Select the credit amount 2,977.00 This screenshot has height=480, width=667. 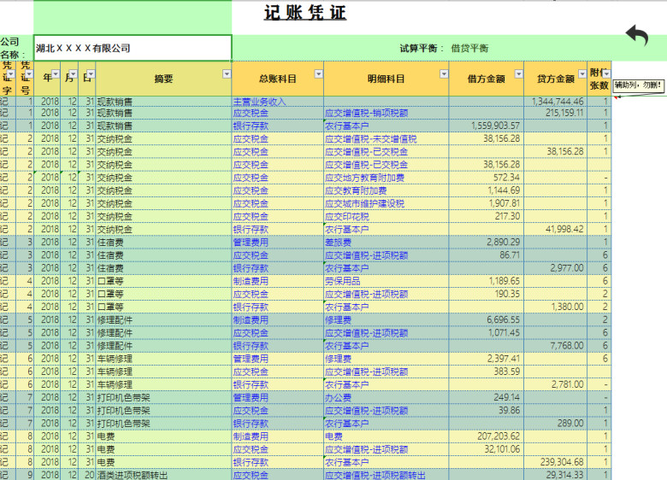coord(556,268)
